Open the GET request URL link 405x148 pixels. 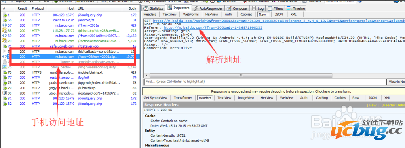tap(279, 21)
